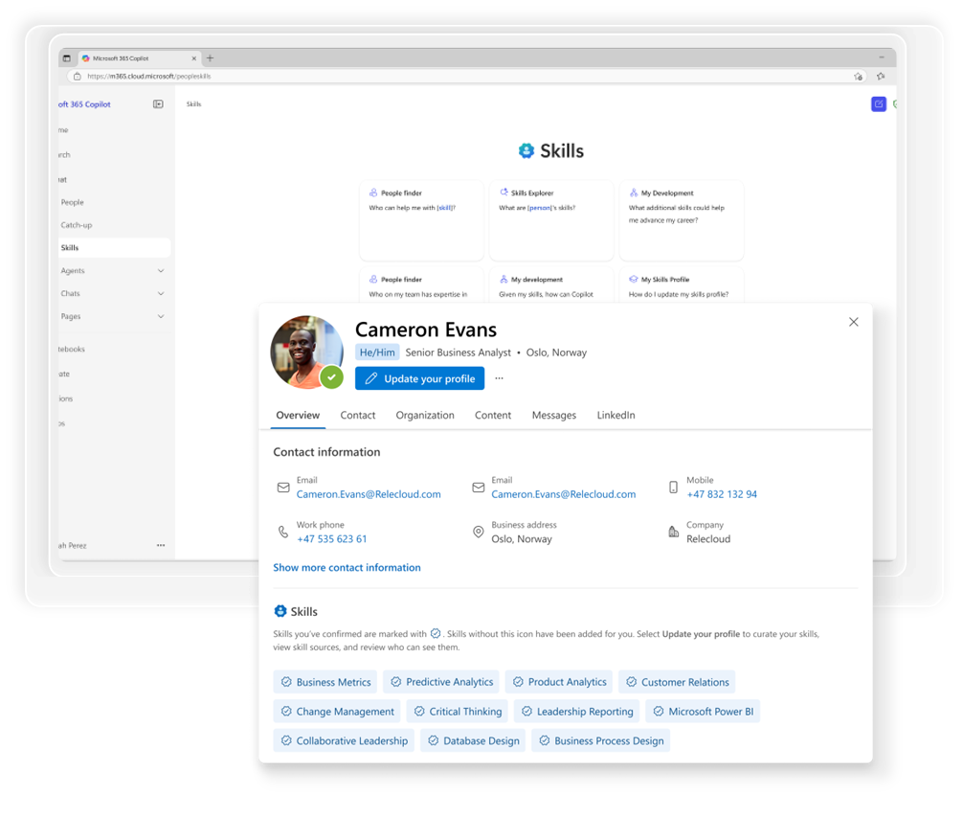The image size is (963, 818).
Task: Click the Critical Thinking skill chip
Action: [x=457, y=712]
